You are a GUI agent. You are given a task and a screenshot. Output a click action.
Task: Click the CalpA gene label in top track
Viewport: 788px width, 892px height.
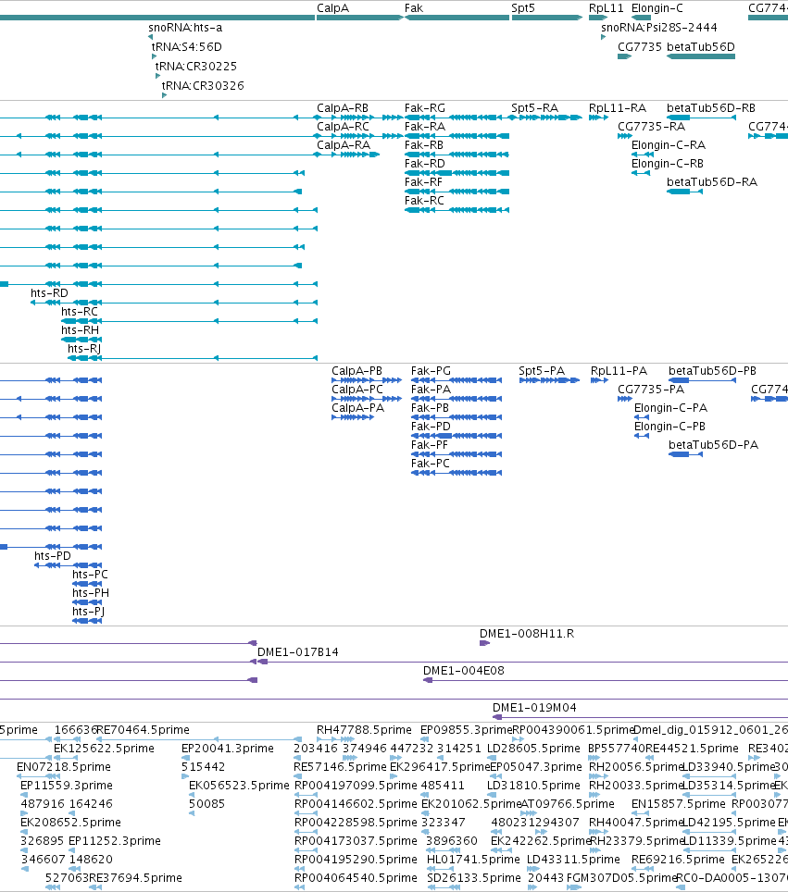pos(332,8)
